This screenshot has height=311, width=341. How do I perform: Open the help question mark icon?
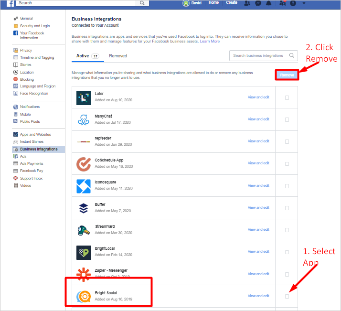click(293, 3)
